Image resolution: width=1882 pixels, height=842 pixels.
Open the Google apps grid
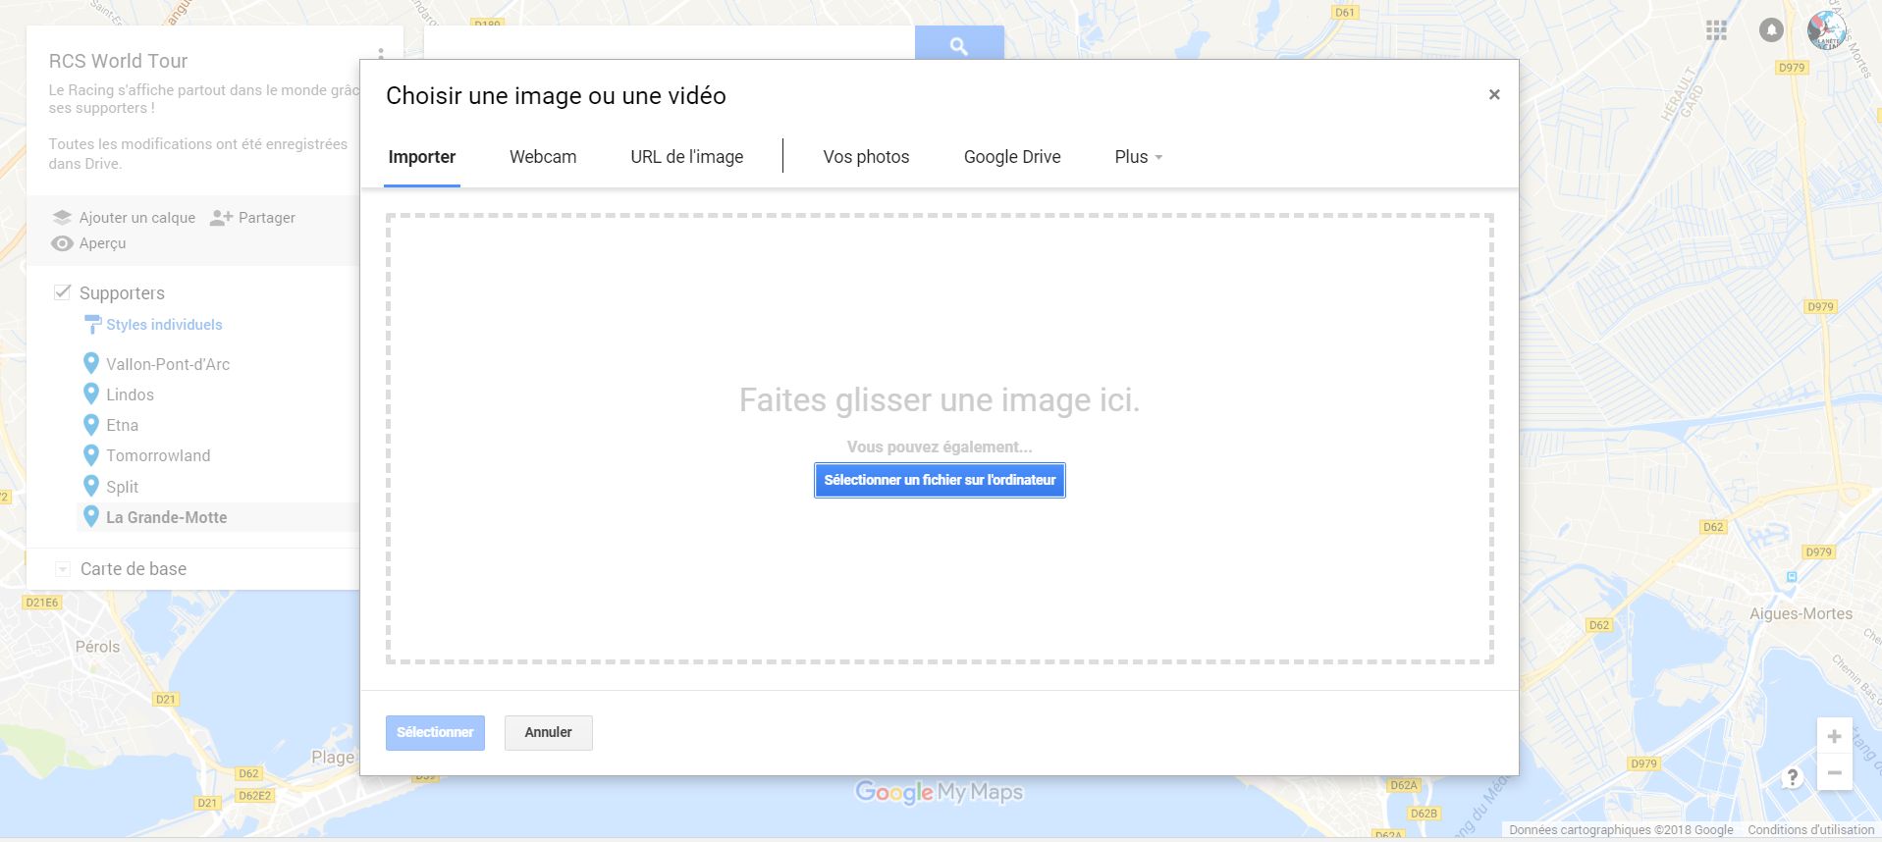click(1716, 30)
